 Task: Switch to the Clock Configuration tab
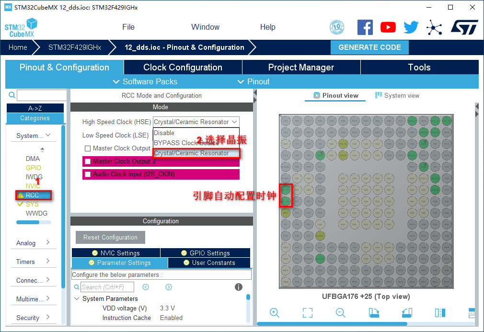coord(183,68)
